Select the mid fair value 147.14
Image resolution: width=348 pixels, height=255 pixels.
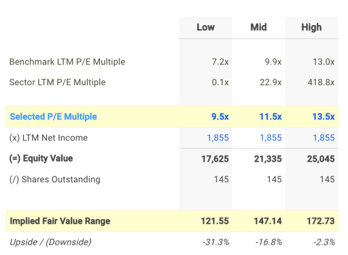click(x=268, y=221)
